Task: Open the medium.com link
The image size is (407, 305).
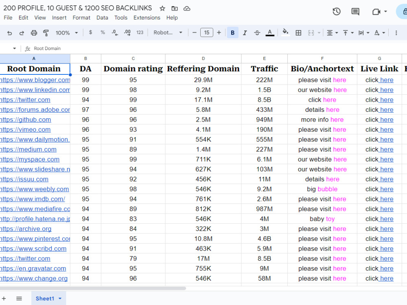Action: pyautogui.click(x=28, y=149)
